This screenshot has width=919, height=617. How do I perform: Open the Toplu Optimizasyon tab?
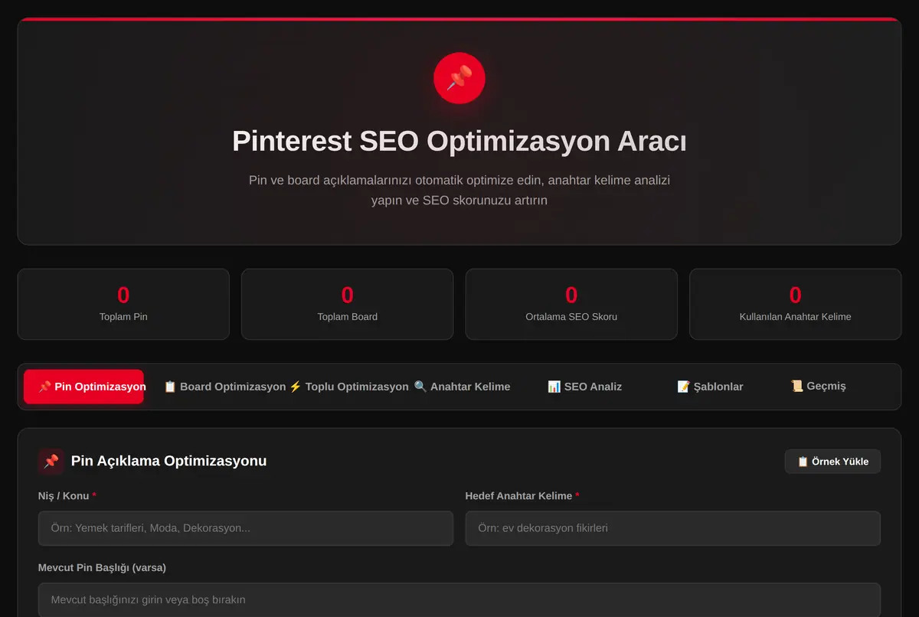pyautogui.click(x=348, y=387)
